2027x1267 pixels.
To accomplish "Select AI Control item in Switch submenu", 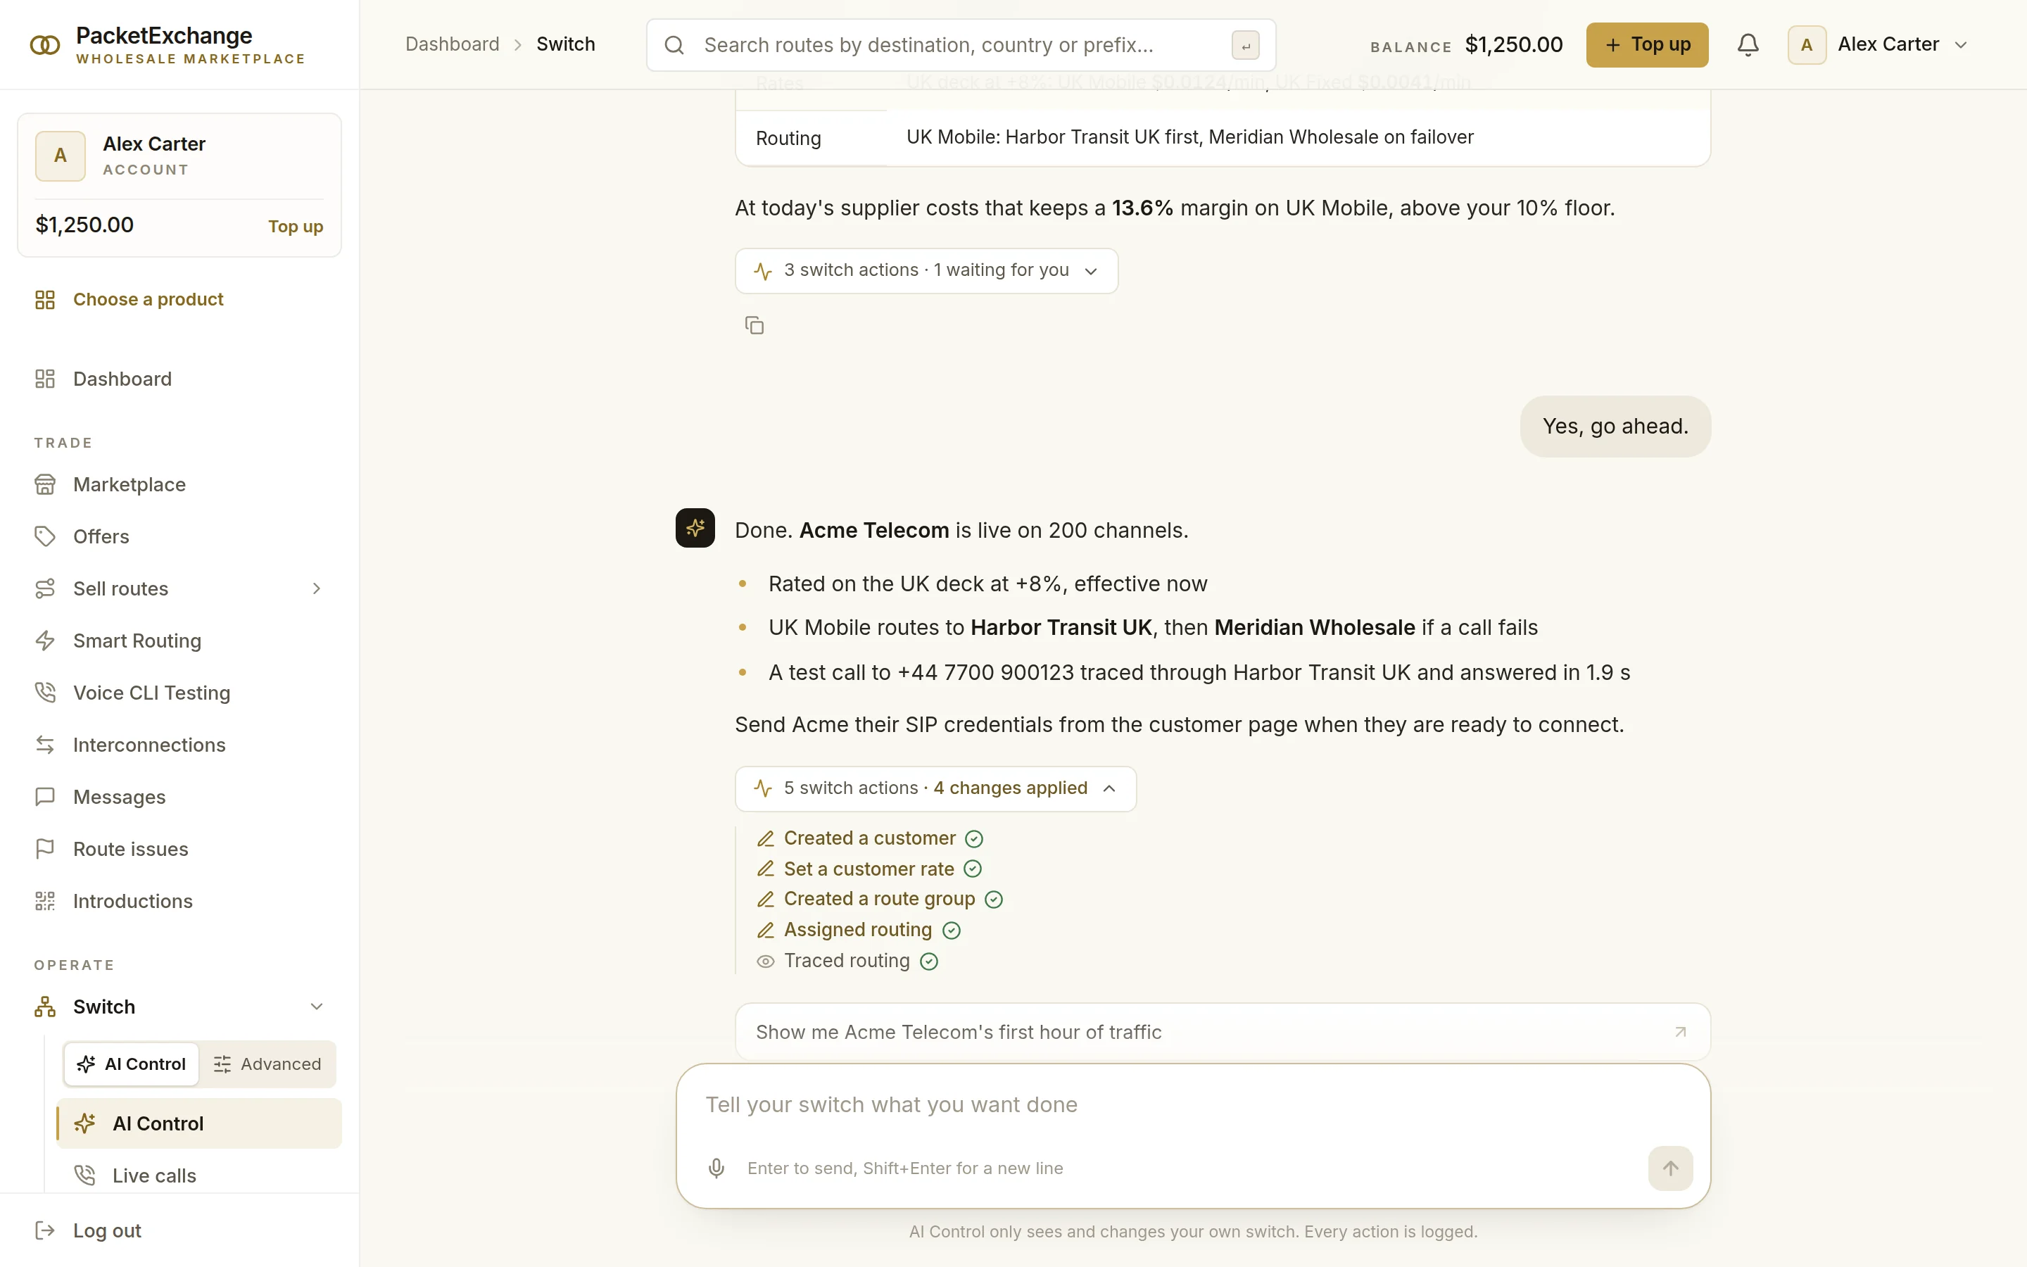I will (x=199, y=1123).
